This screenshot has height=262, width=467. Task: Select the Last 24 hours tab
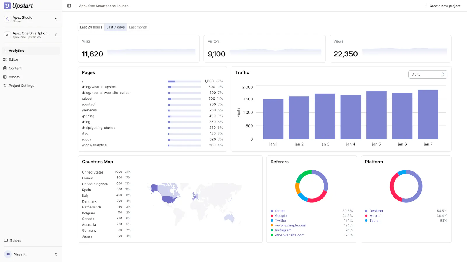tap(91, 27)
